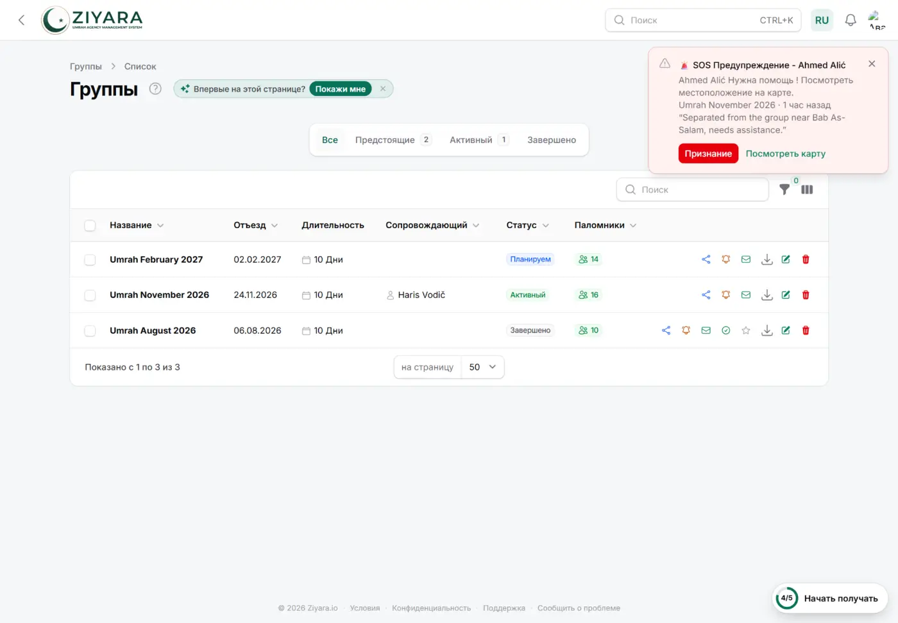Dismiss the first-time-on-page hint

click(383, 88)
